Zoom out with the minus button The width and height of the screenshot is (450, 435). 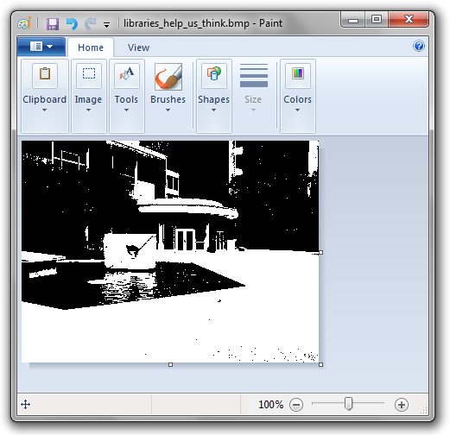pyautogui.click(x=296, y=405)
